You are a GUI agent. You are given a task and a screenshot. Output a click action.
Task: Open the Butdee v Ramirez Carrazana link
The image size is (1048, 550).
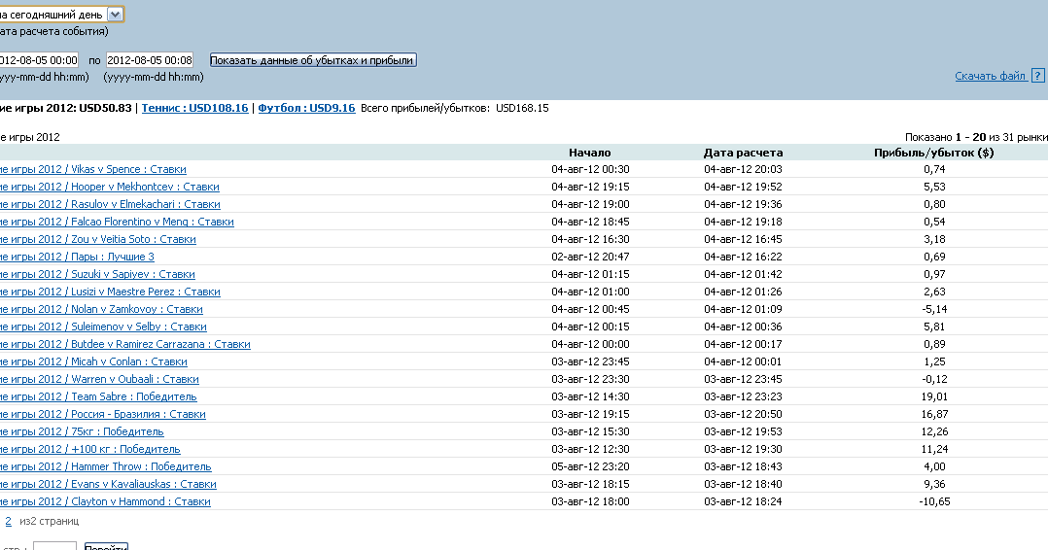pos(125,343)
